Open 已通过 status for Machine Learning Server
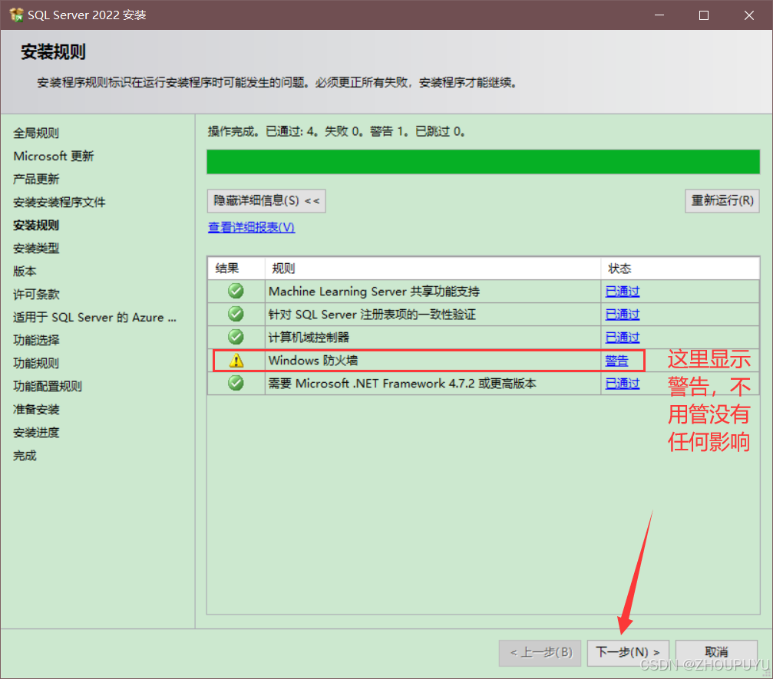The image size is (773, 679). 622,292
